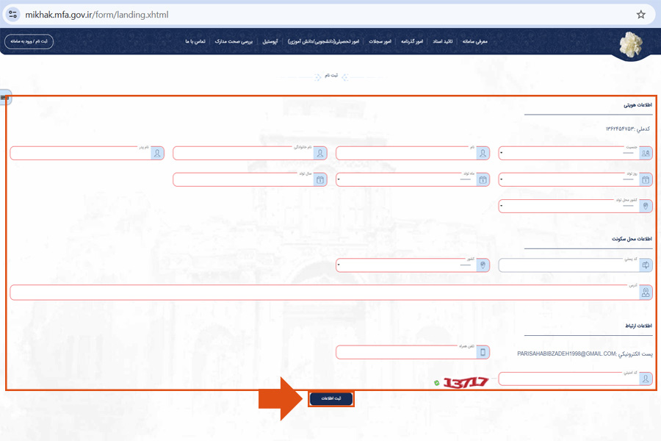Click the person icon on father's name field

157,153
